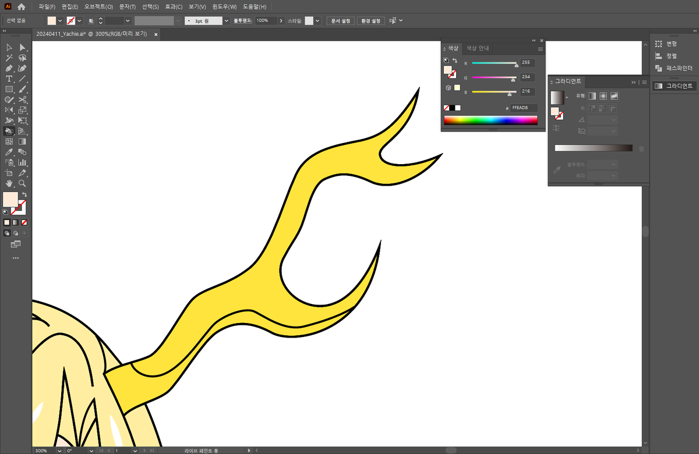This screenshot has width=699, height=454.
Task: Click the Illustrator Home icon
Action: click(x=22, y=7)
